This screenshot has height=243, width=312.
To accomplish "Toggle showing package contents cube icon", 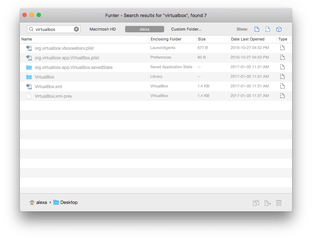I will pyautogui.click(x=279, y=29).
